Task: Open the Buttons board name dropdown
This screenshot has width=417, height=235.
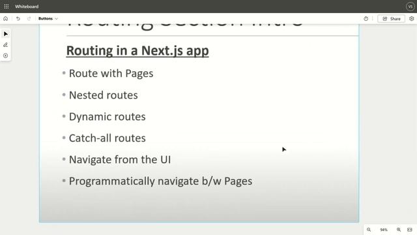Action: click(48, 19)
